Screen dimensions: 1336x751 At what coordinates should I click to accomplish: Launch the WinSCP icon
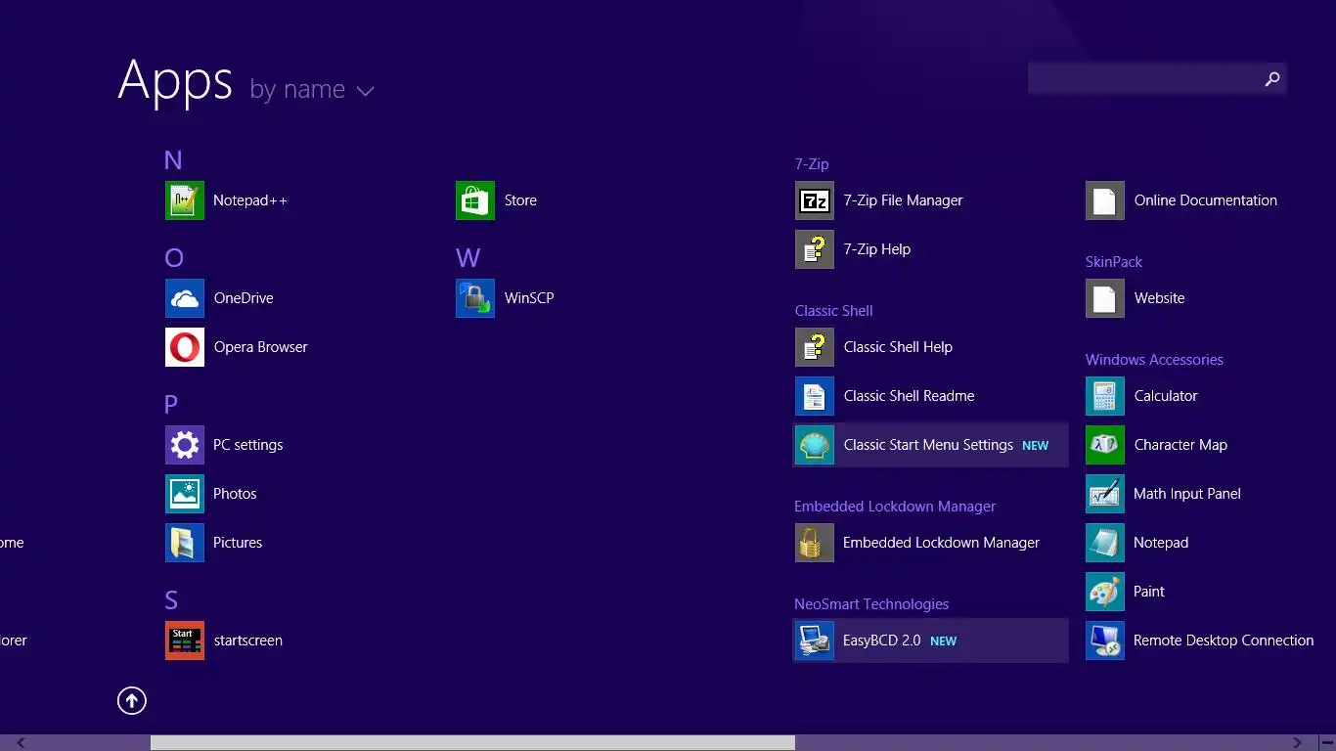(475, 298)
